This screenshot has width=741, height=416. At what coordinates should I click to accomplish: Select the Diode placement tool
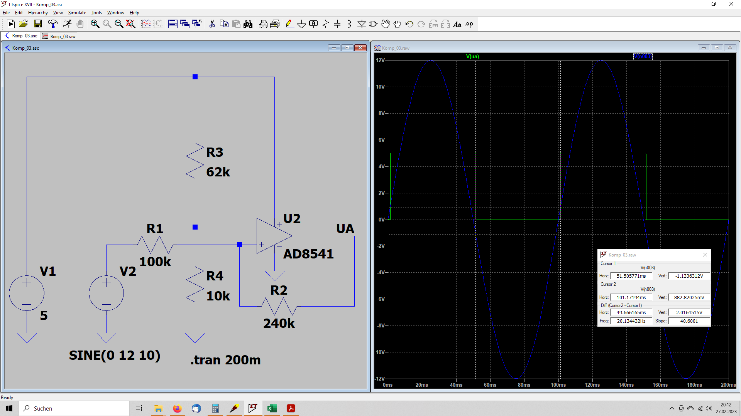point(362,24)
